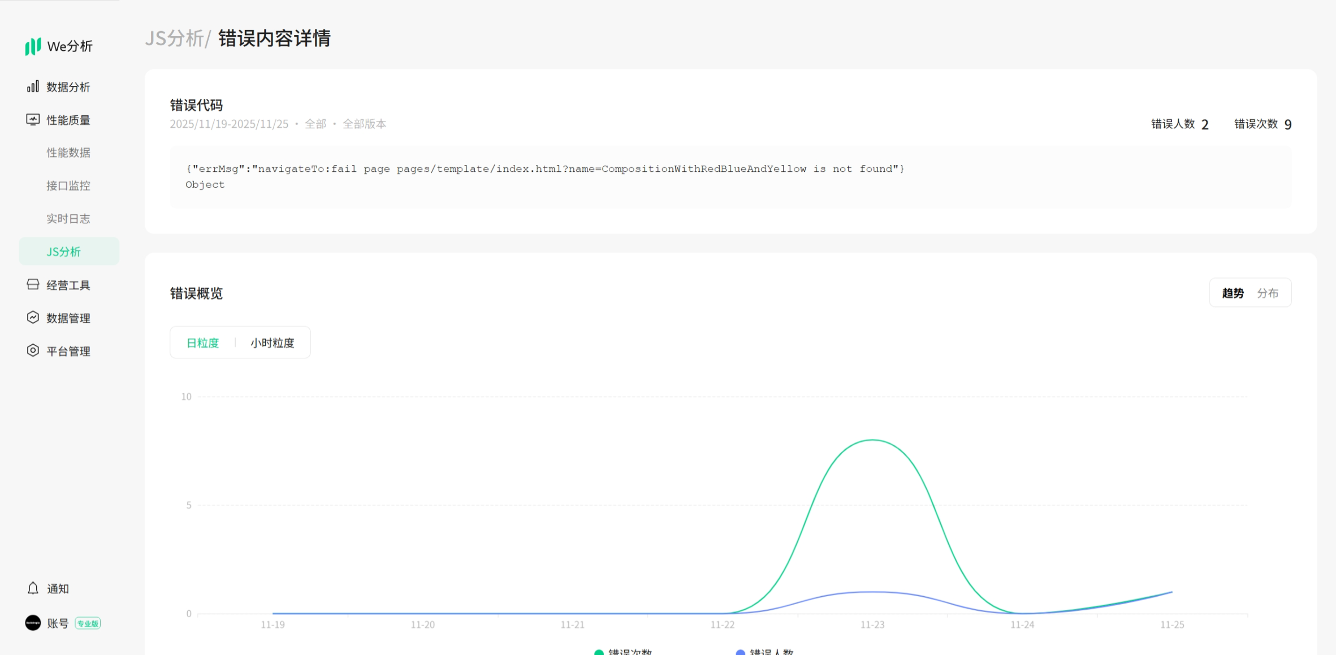Click the JS分析 breadcrumb link
Viewport: 1336px width, 655px height.
coord(174,38)
